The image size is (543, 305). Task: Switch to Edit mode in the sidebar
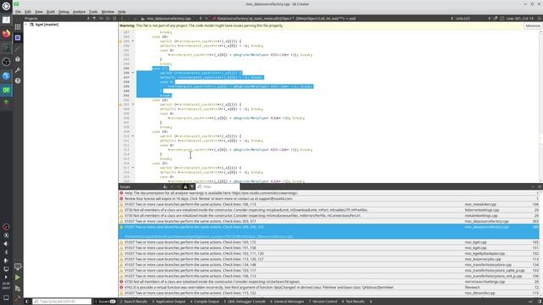pos(18,37)
